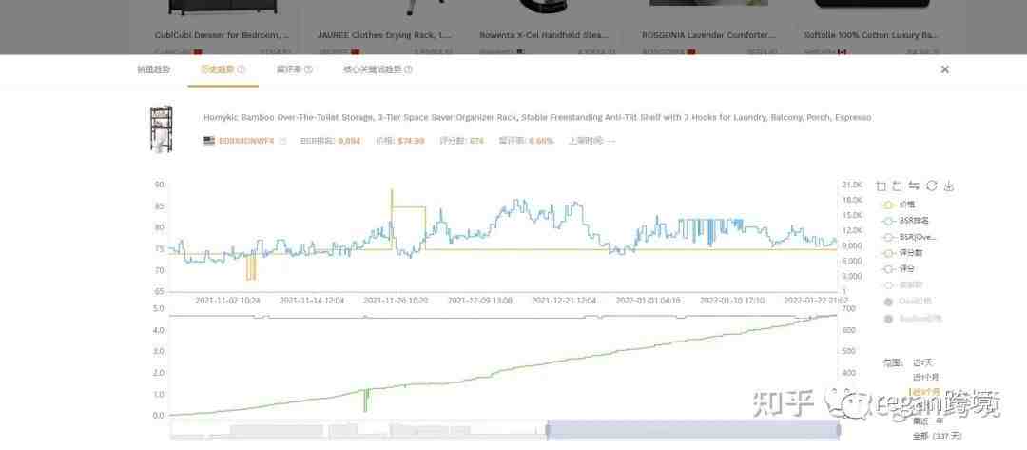The image size is (1027, 450).
Task: Toggle the 评分 series in the legend
Action: (x=897, y=269)
